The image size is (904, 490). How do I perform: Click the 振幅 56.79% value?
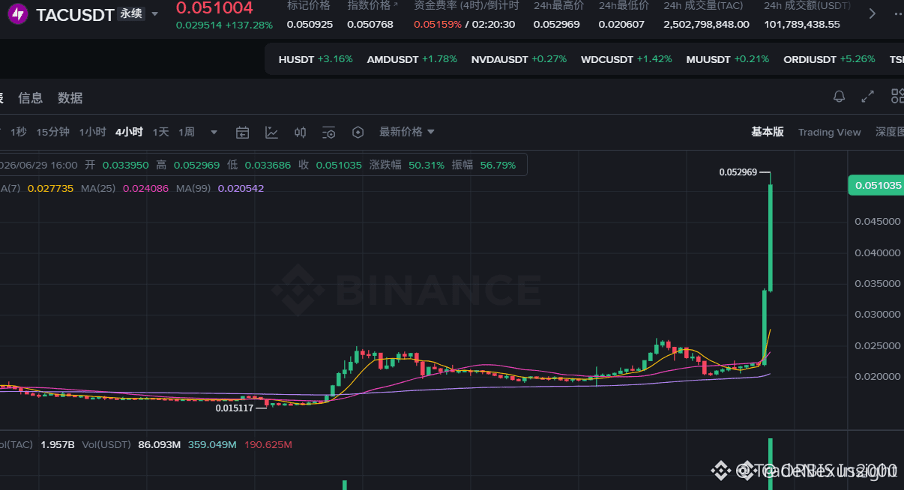[498, 165]
